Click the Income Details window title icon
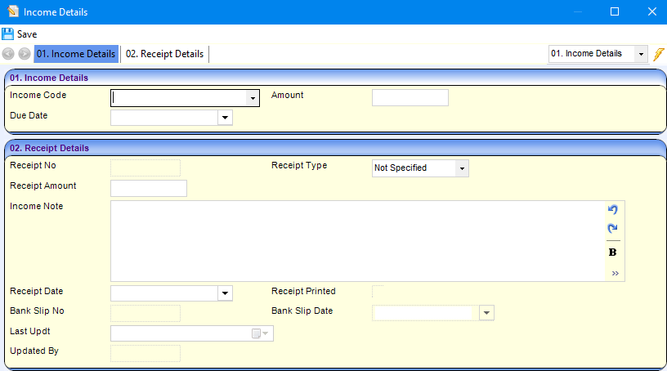Image resolution: width=667 pixels, height=371 pixels. click(11, 12)
